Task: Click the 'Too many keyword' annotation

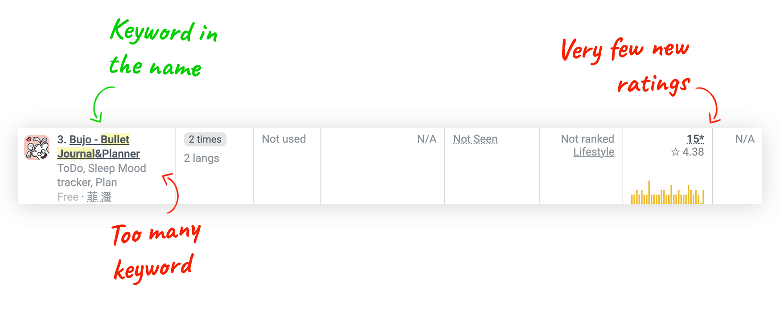Action: (x=156, y=252)
